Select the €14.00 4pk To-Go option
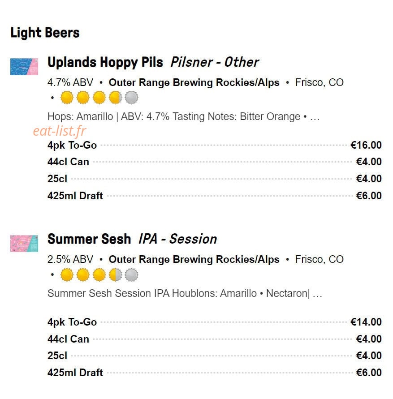This screenshot has width=393, height=399. [215, 322]
